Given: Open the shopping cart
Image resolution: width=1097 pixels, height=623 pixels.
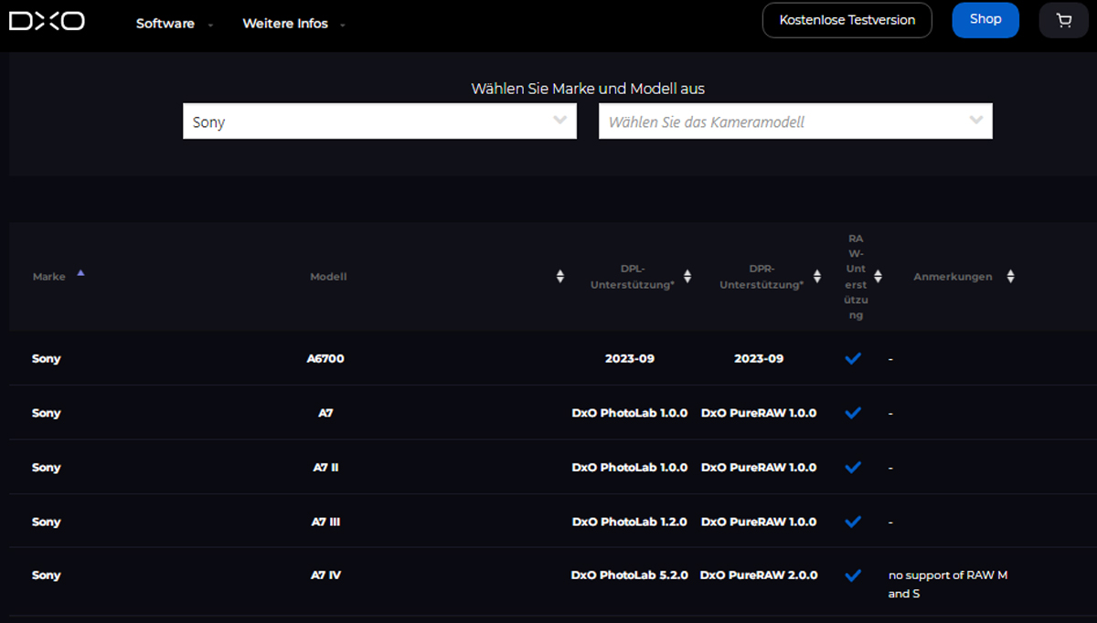Looking at the screenshot, I should [x=1063, y=20].
